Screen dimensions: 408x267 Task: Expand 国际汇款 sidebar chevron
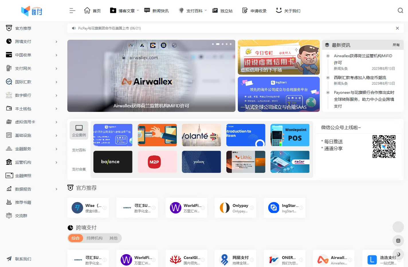pos(56,82)
